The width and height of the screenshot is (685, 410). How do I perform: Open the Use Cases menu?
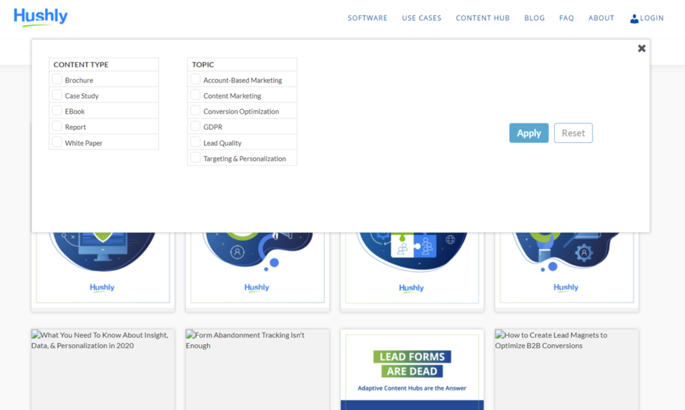pos(422,18)
